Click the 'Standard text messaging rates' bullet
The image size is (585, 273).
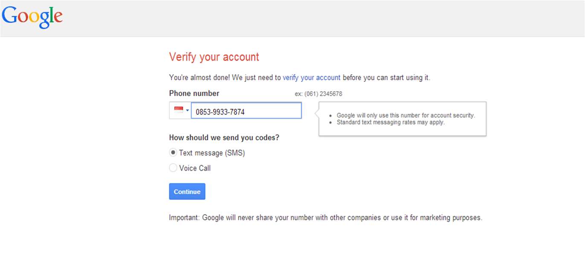pyautogui.click(x=391, y=122)
